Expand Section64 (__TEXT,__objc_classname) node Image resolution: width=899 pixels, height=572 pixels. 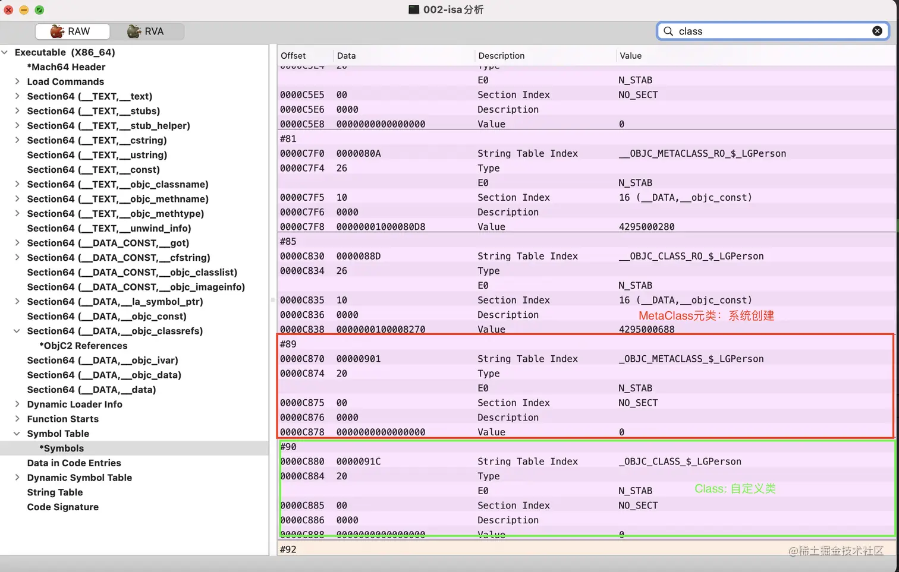(x=17, y=184)
